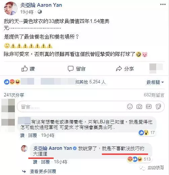Image resolution: width=169 pixels, height=175 pixels.
Task: Open the post options three-dot menu
Action: pyautogui.click(x=163, y=4)
